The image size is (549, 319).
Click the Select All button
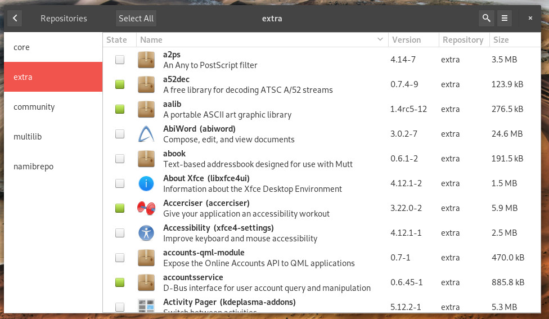pyautogui.click(x=136, y=18)
